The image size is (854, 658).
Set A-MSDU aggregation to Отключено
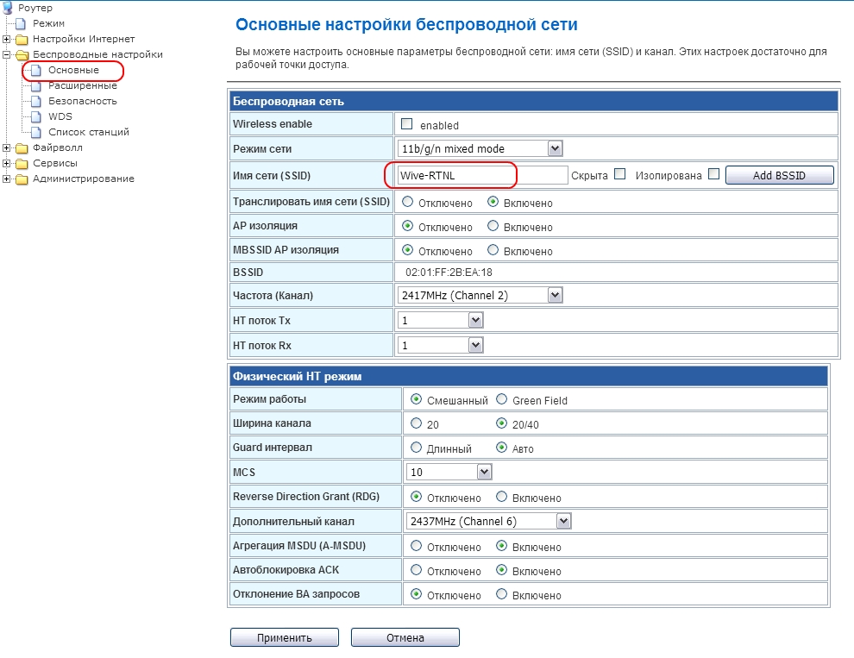tap(416, 545)
